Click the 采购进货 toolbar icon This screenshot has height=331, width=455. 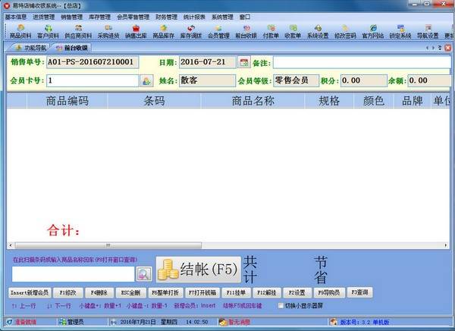(x=108, y=31)
